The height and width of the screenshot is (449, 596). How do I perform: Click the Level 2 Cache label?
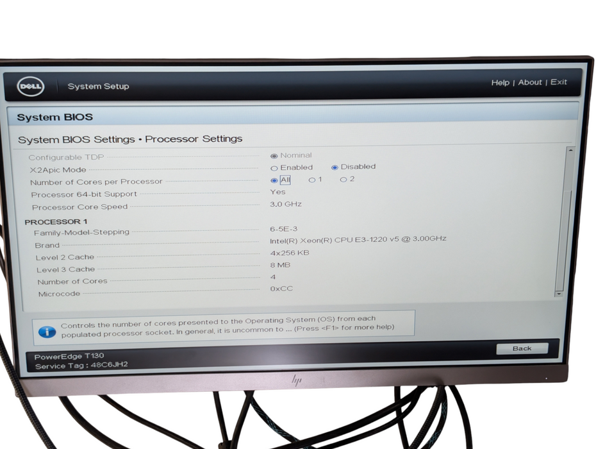tap(65, 258)
